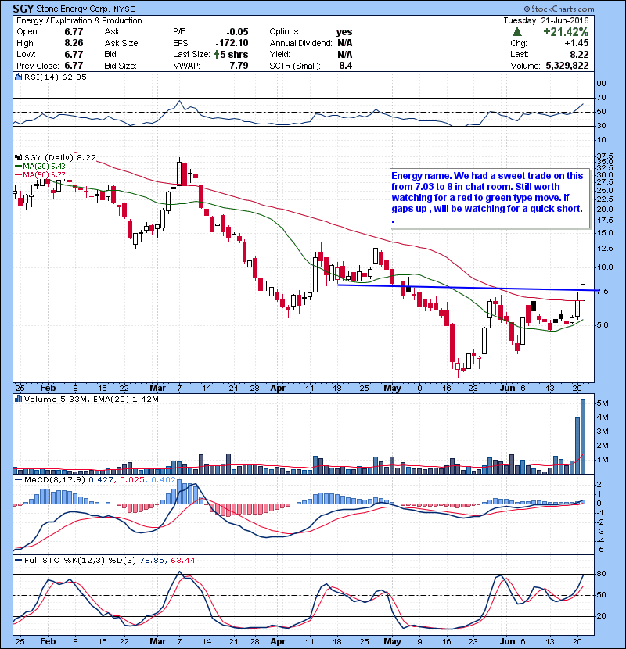Click the EMA(20) 1.42M volume label
Screen dimensions: 626x649
click(x=126, y=399)
